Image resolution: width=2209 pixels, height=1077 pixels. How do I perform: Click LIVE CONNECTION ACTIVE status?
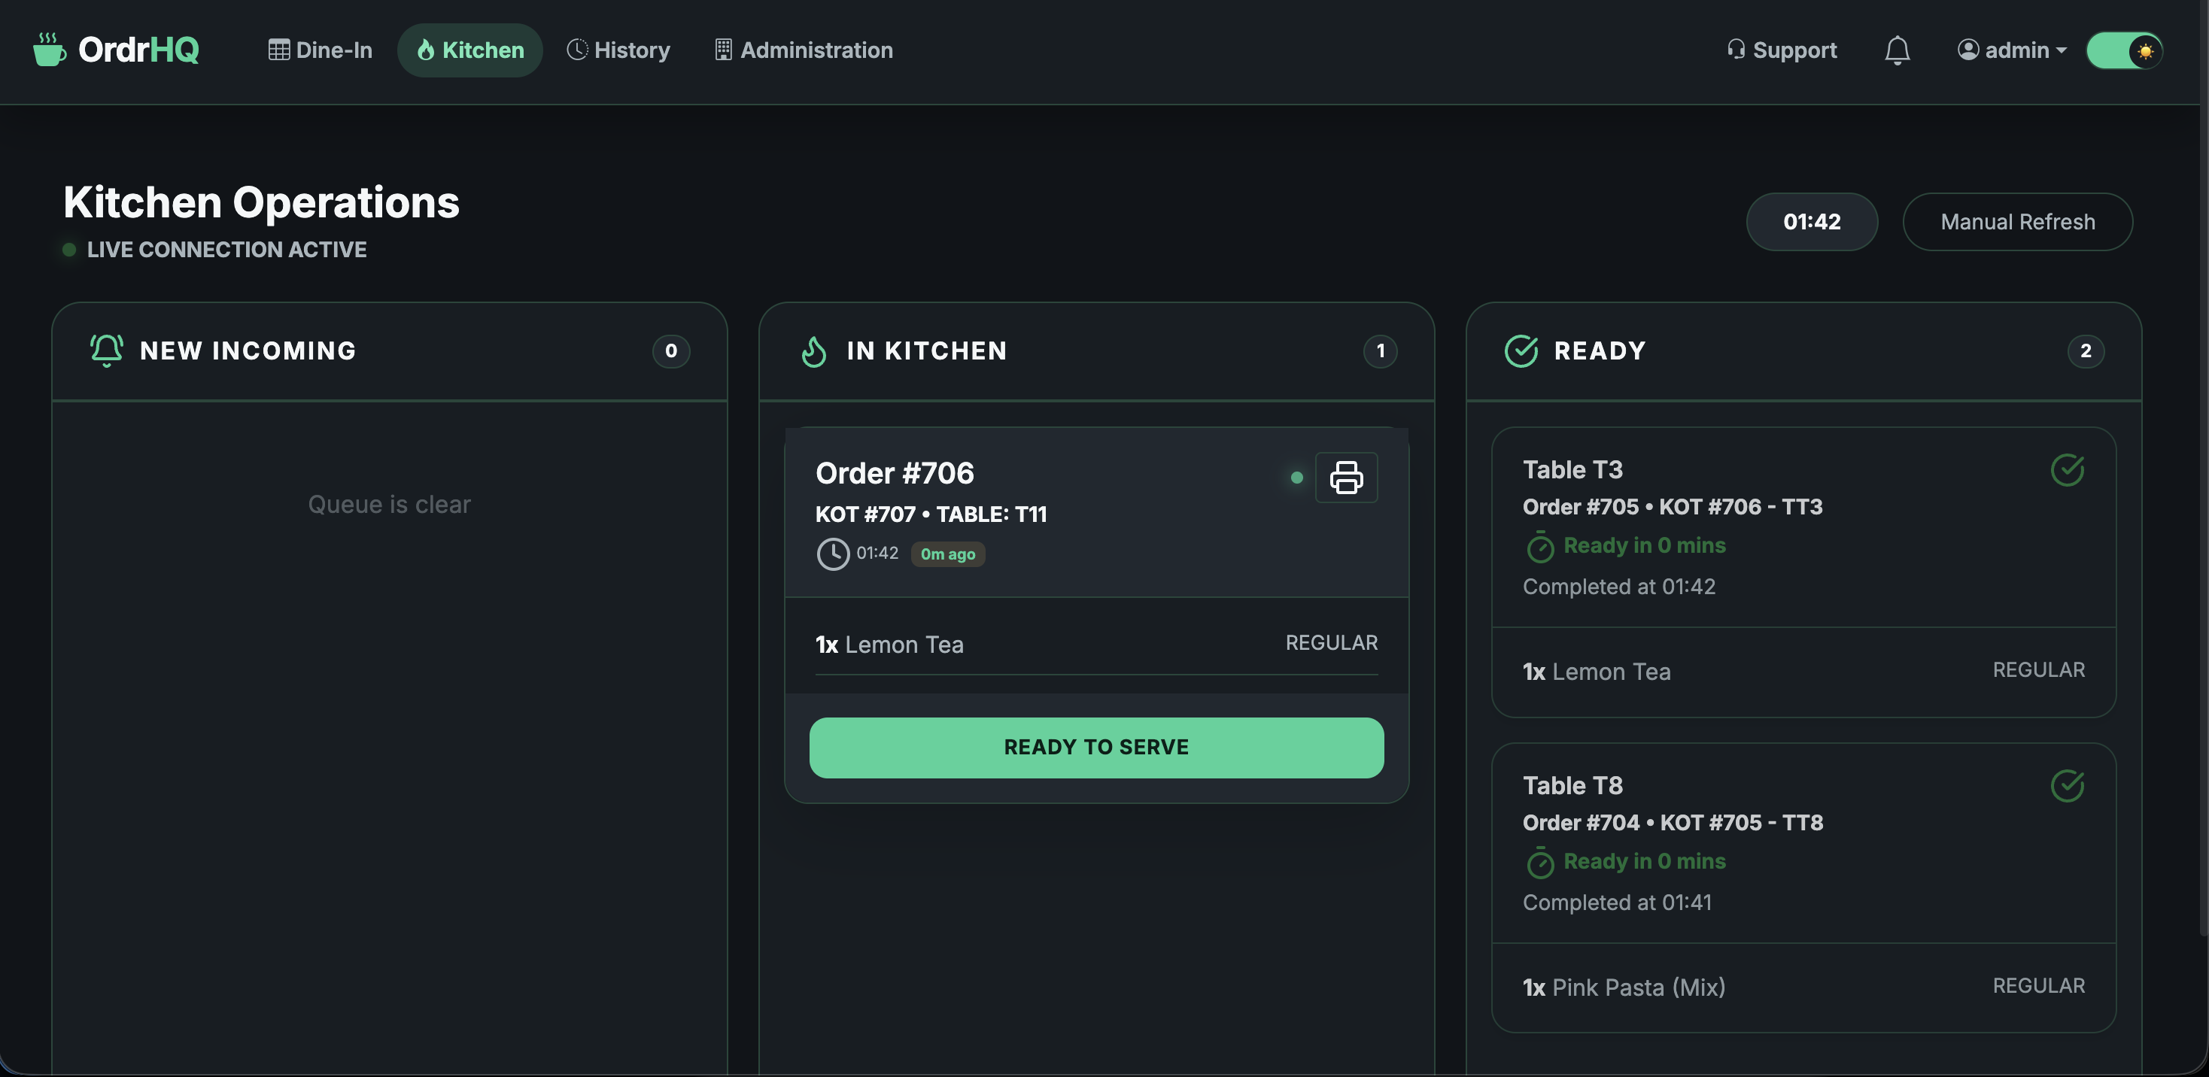[226, 250]
